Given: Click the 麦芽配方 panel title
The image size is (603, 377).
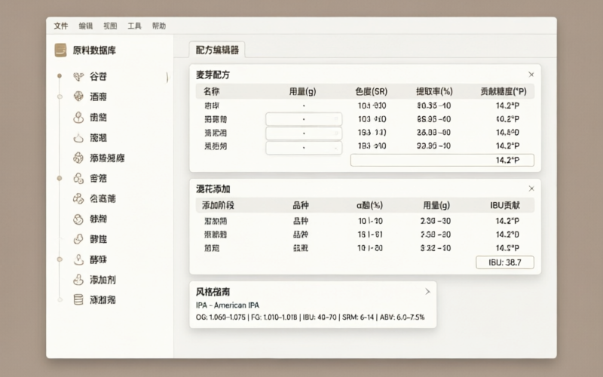Looking at the screenshot, I should coord(213,75).
